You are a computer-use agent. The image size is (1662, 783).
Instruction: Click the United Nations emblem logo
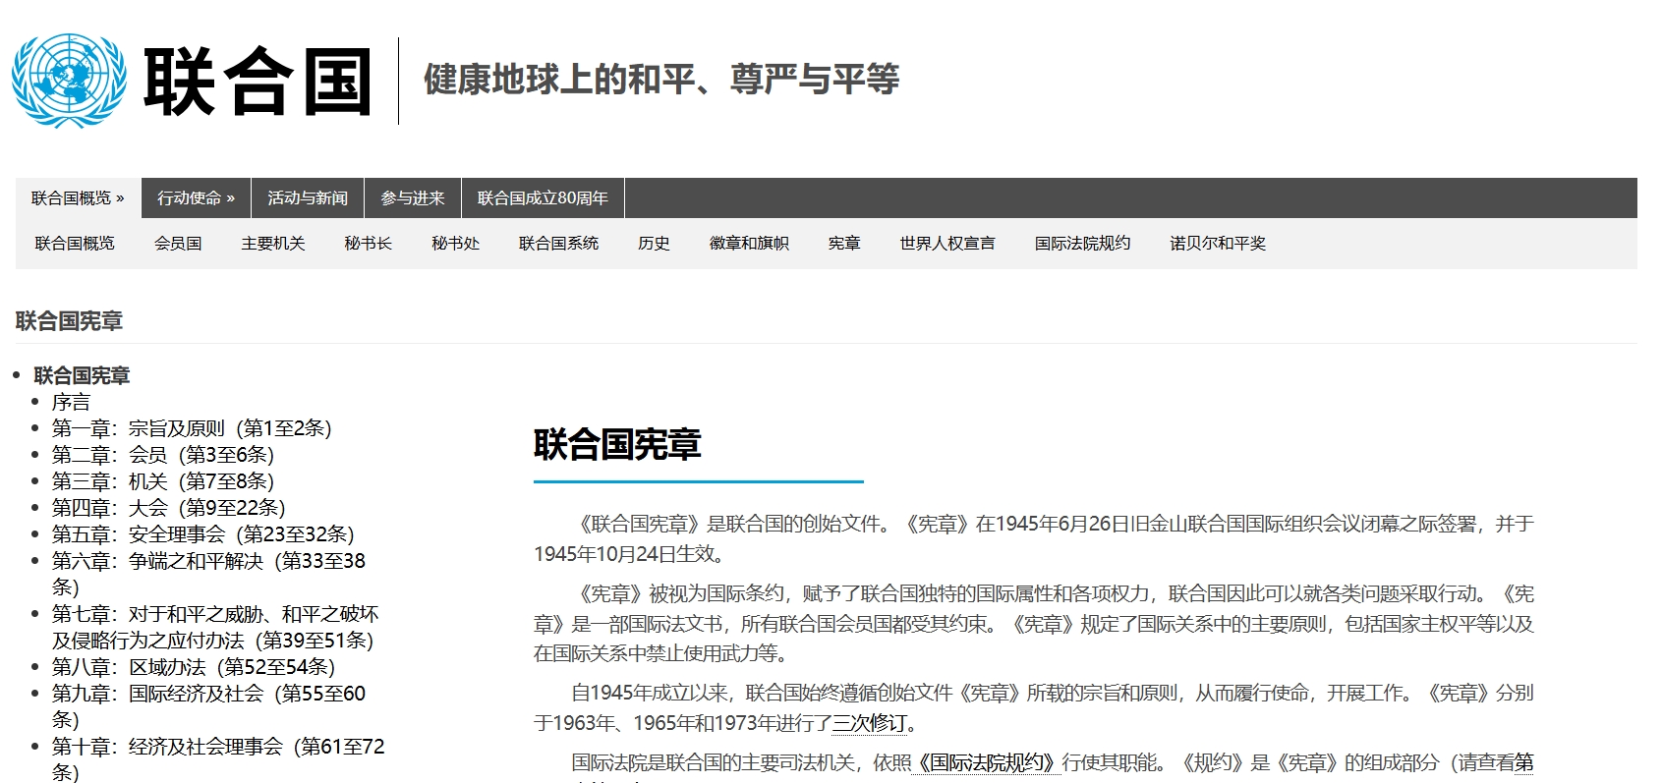69,81
